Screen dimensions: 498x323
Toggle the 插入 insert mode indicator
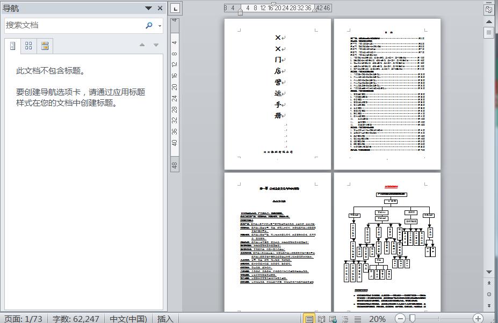[165, 319]
